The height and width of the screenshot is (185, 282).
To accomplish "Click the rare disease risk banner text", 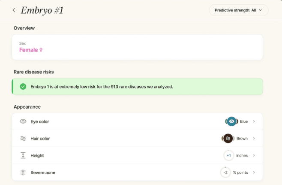I will pyautogui.click(x=102, y=87).
